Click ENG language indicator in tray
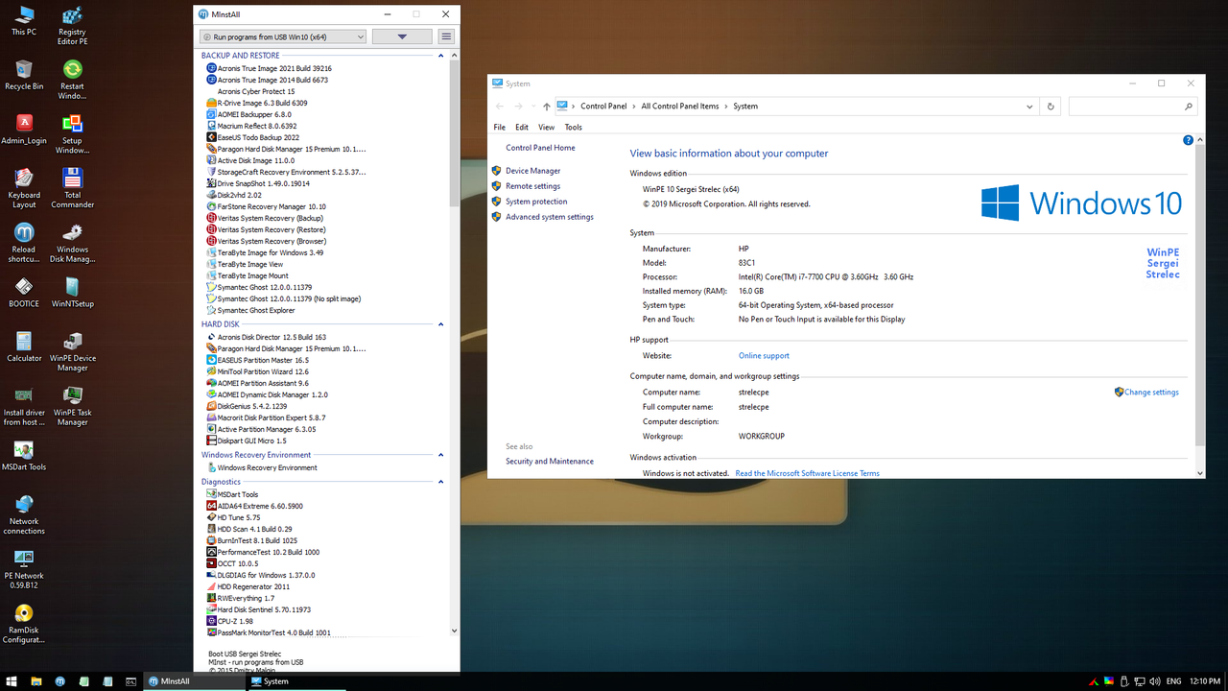This screenshot has height=691, width=1228. (x=1173, y=681)
